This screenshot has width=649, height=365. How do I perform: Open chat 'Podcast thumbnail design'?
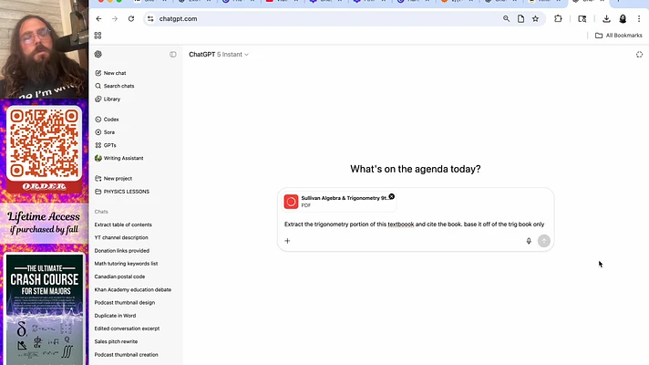125,302
